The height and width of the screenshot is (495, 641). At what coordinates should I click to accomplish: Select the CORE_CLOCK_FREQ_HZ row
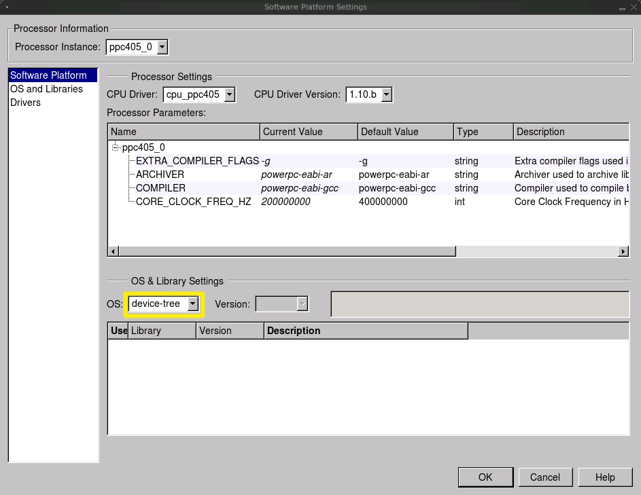point(368,202)
